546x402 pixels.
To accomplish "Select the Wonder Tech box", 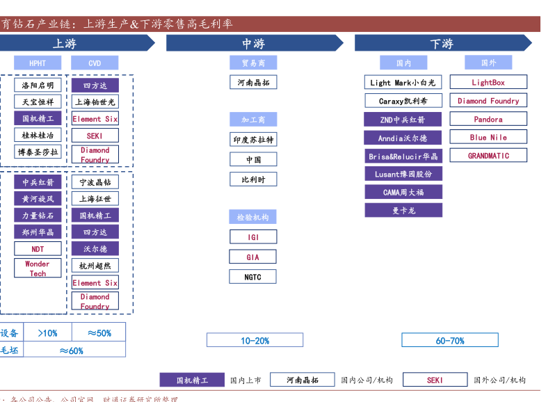I will [x=38, y=268].
